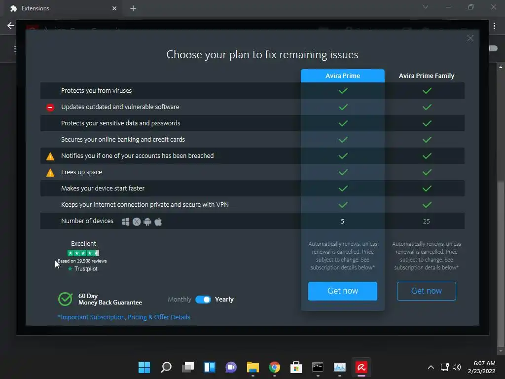The width and height of the screenshot is (505, 379).
Task: Open the terminal window from the taskbar
Action: [x=318, y=367]
